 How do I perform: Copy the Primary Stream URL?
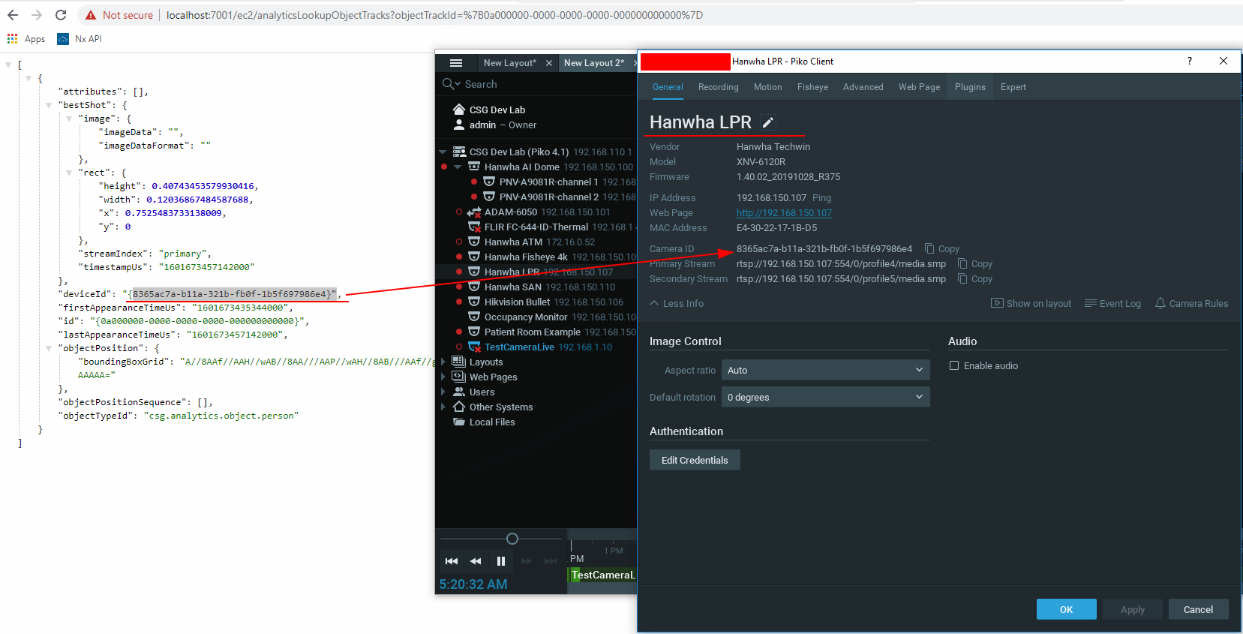[x=975, y=264]
